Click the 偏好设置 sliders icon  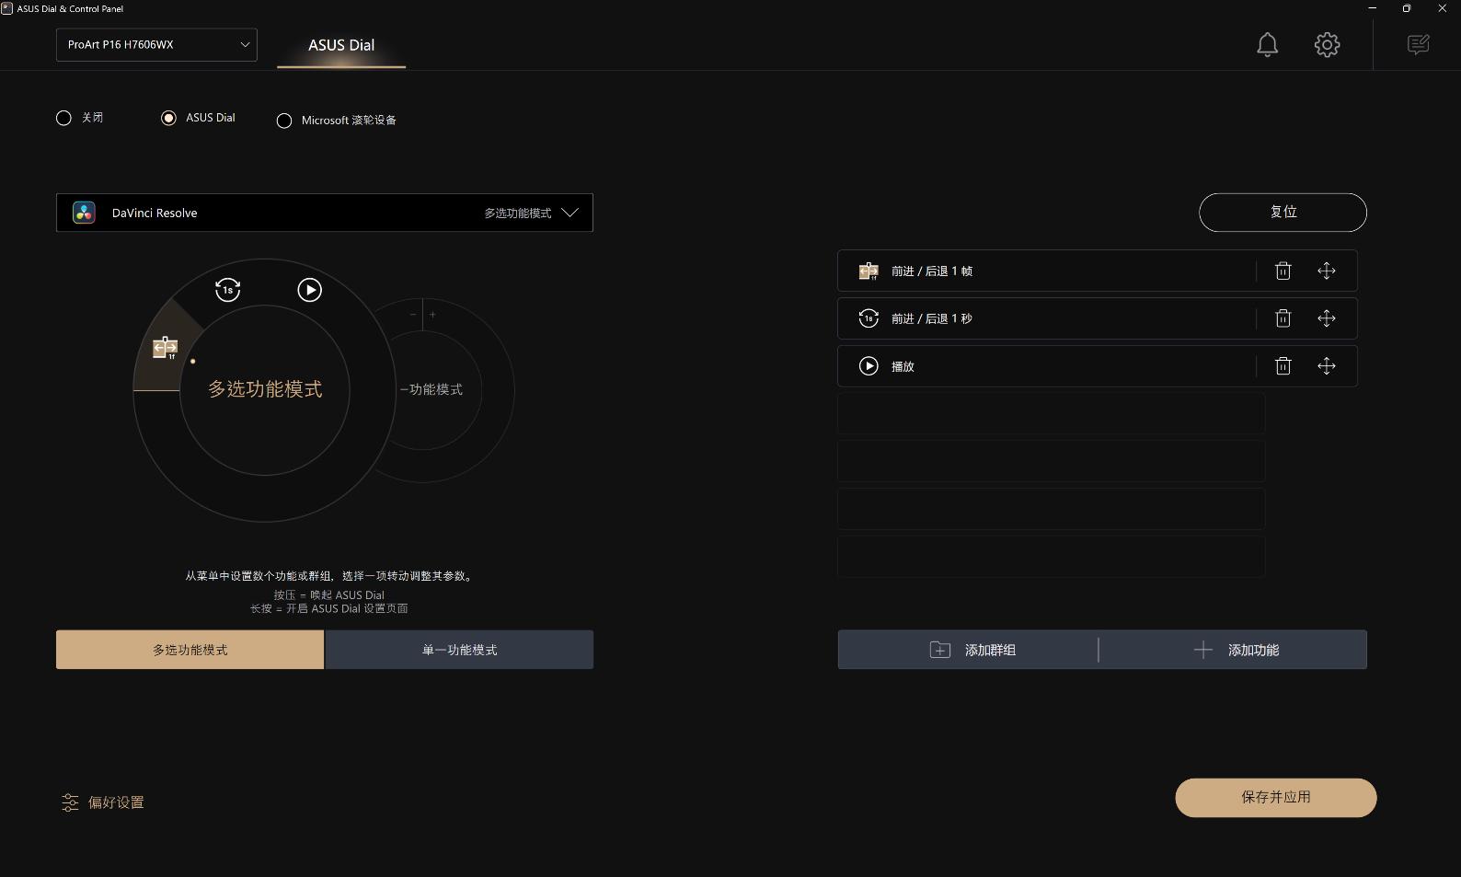(x=70, y=802)
